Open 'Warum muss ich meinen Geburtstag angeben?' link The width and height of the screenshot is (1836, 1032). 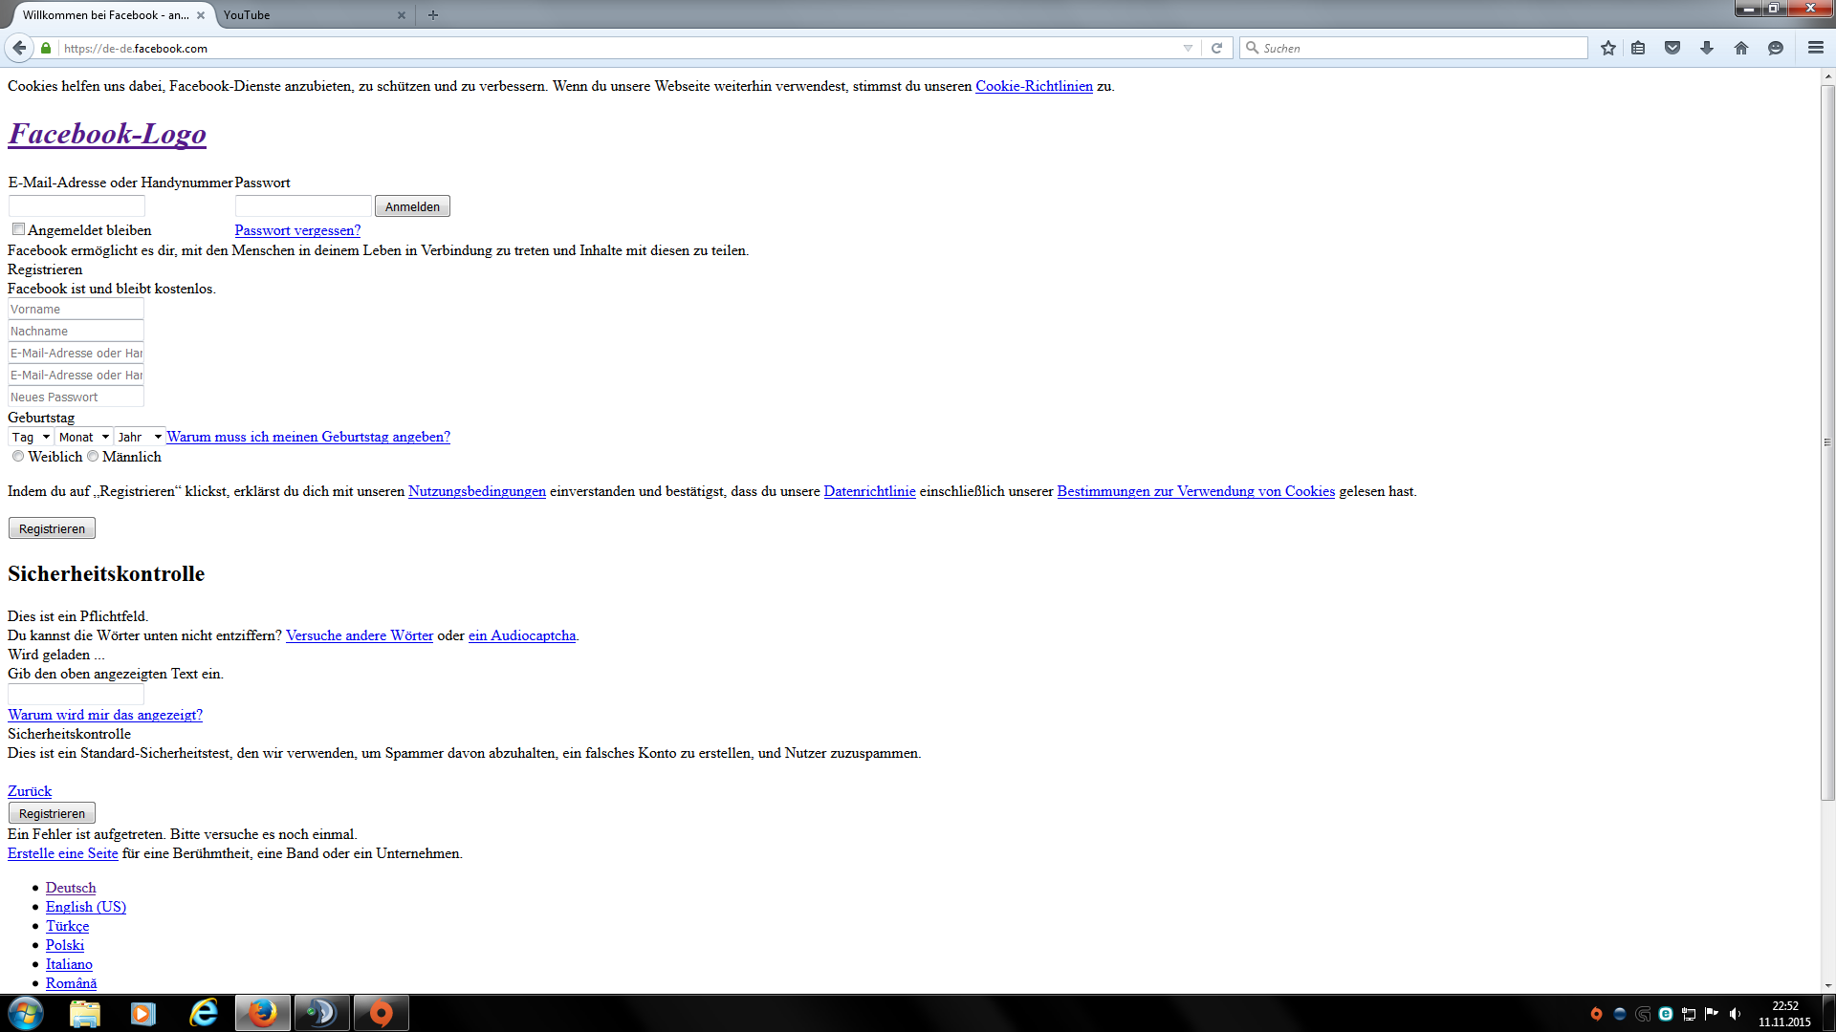point(308,437)
